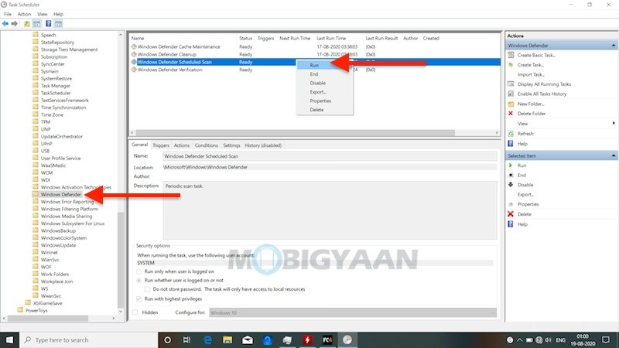Click the Properties icon under Selected Item

(511, 204)
